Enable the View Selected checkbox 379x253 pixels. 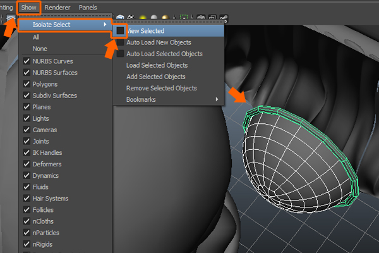pyautogui.click(x=120, y=31)
